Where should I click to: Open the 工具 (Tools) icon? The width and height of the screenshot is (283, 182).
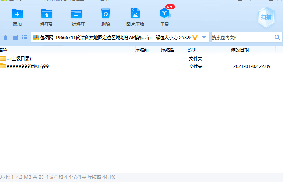tap(165, 13)
